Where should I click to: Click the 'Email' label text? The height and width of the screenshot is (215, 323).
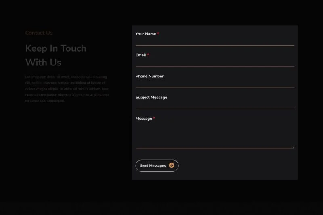[x=141, y=55]
